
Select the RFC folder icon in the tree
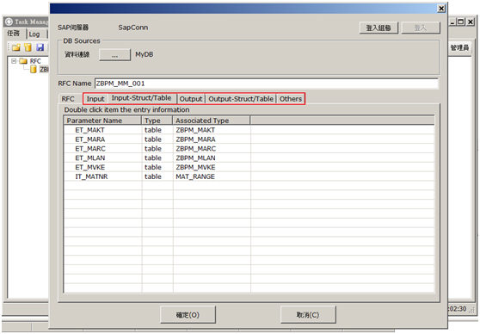23,61
